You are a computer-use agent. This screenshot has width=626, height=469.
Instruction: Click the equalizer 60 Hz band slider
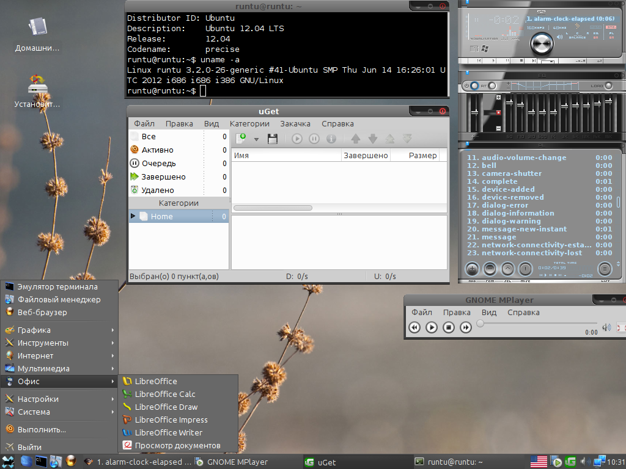[x=509, y=114]
